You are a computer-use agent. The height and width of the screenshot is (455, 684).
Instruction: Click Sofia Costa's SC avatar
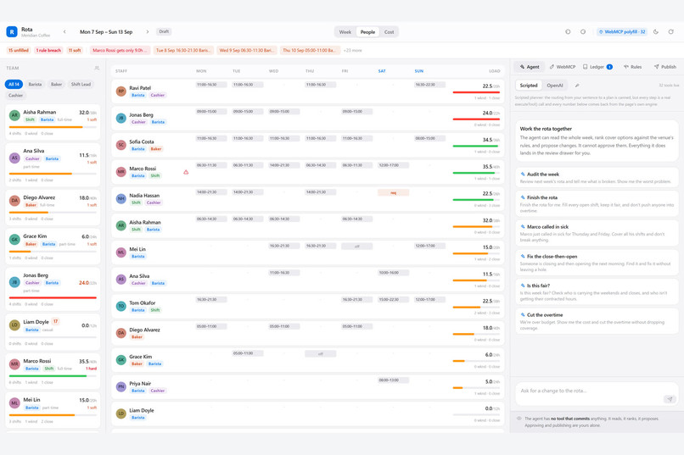pyautogui.click(x=121, y=145)
